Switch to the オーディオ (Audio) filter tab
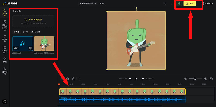216x107 pixels. click(36, 32)
